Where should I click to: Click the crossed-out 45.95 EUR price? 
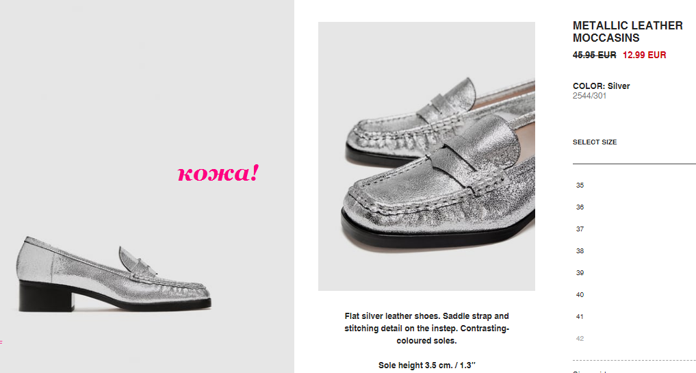pos(594,55)
